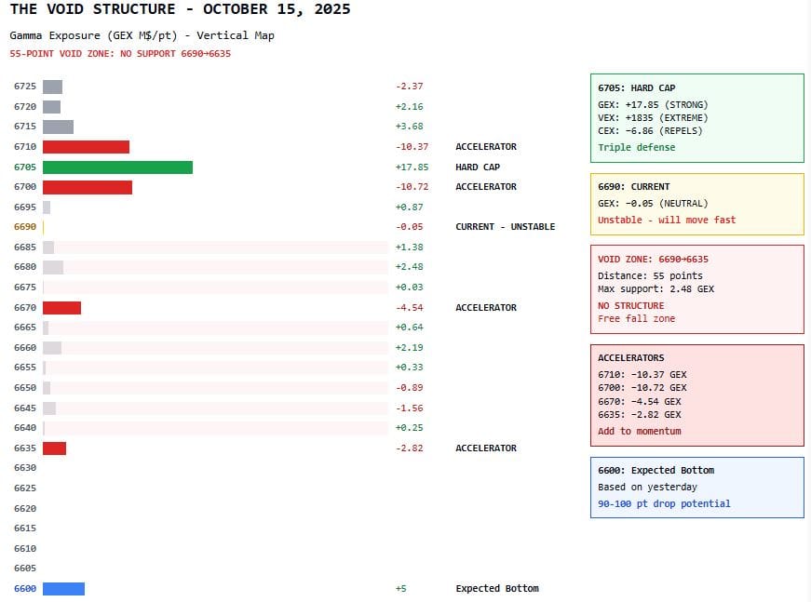Select the 6600 price level label

coord(23,588)
